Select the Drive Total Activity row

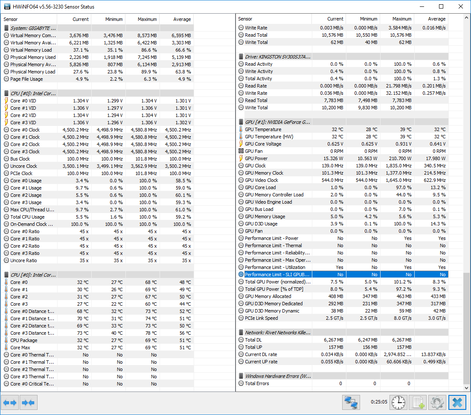point(343,79)
